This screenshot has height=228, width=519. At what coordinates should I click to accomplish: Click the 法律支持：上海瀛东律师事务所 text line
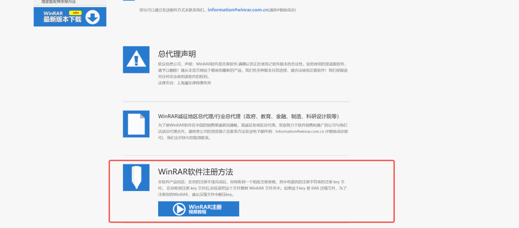pos(184,82)
